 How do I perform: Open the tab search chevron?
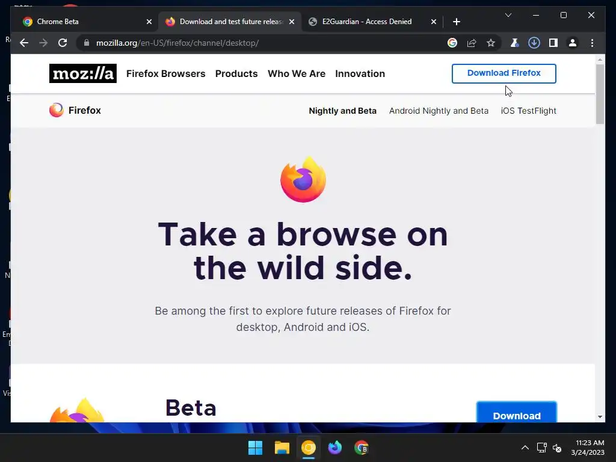click(508, 15)
